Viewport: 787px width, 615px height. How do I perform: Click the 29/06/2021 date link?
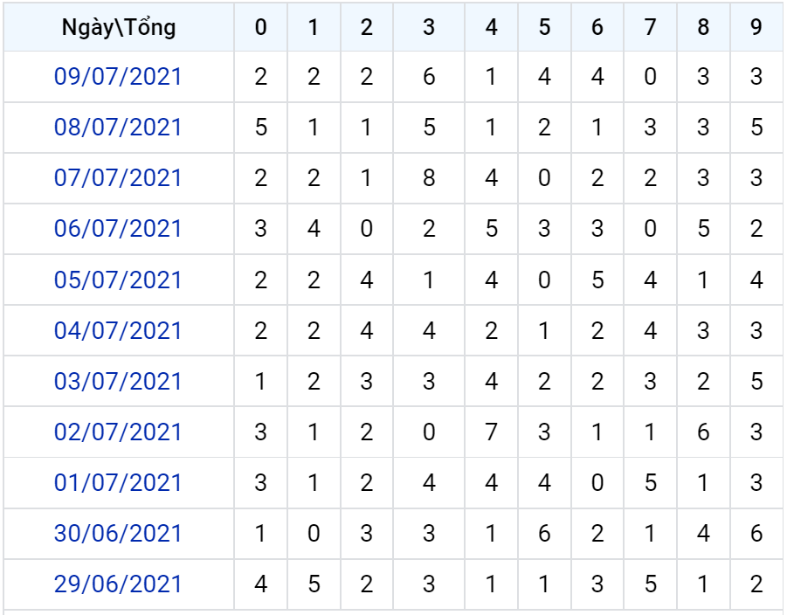(118, 584)
